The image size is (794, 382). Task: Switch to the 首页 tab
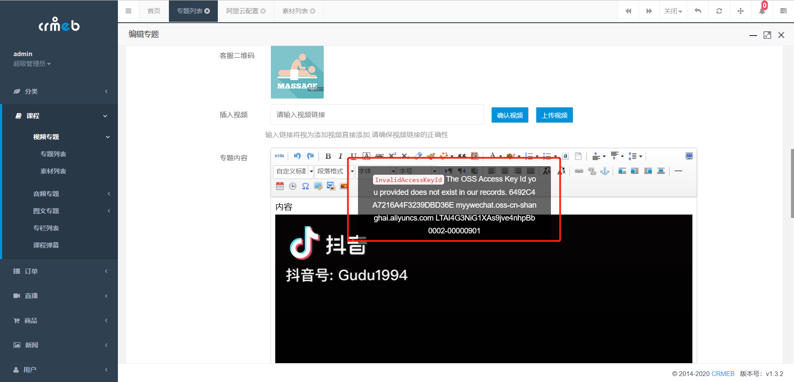[154, 11]
